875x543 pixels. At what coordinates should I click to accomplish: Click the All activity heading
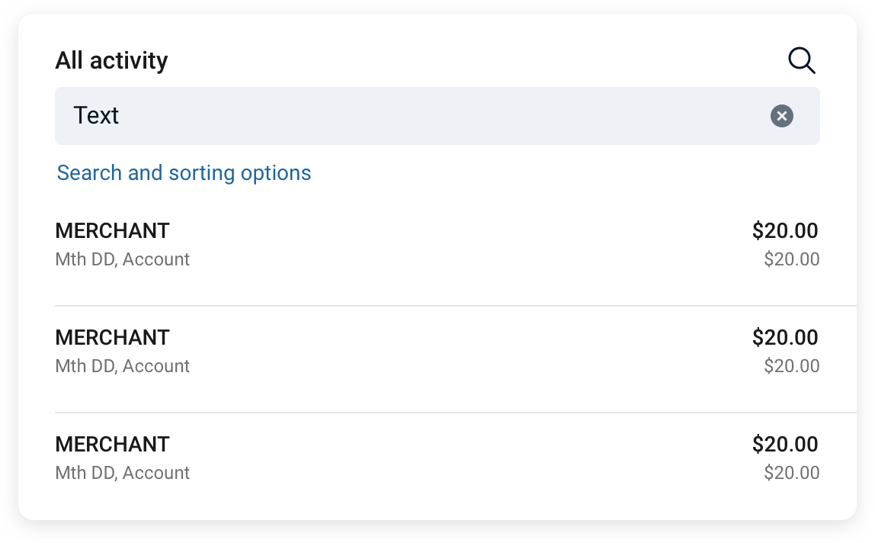[x=111, y=61]
